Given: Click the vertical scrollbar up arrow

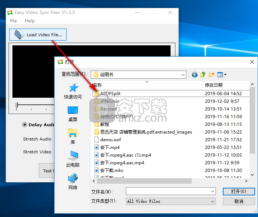Looking at the screenshot, I should point(252,84).
